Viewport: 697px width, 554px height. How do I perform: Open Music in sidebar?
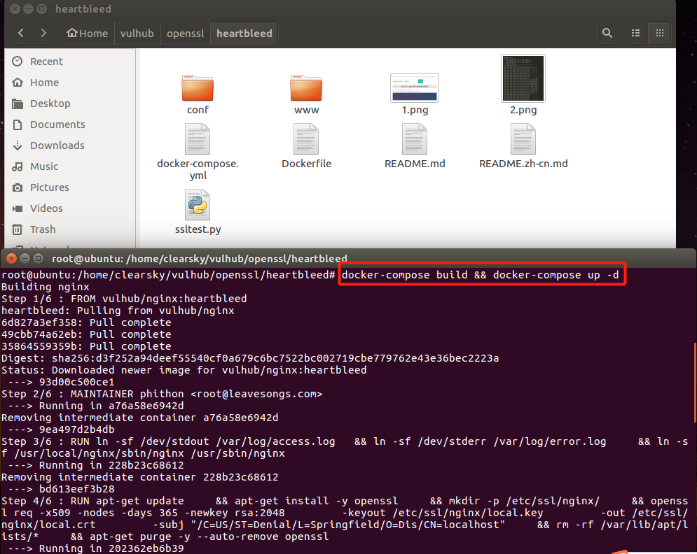(x=69, y=166)
